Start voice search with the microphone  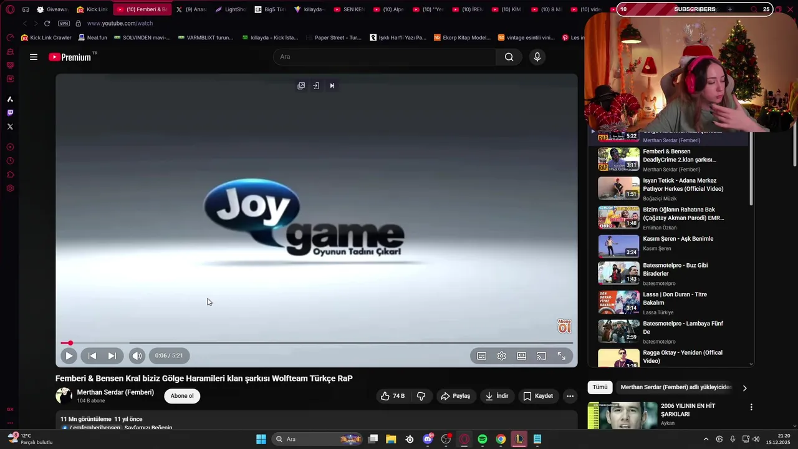pos(537,57)
